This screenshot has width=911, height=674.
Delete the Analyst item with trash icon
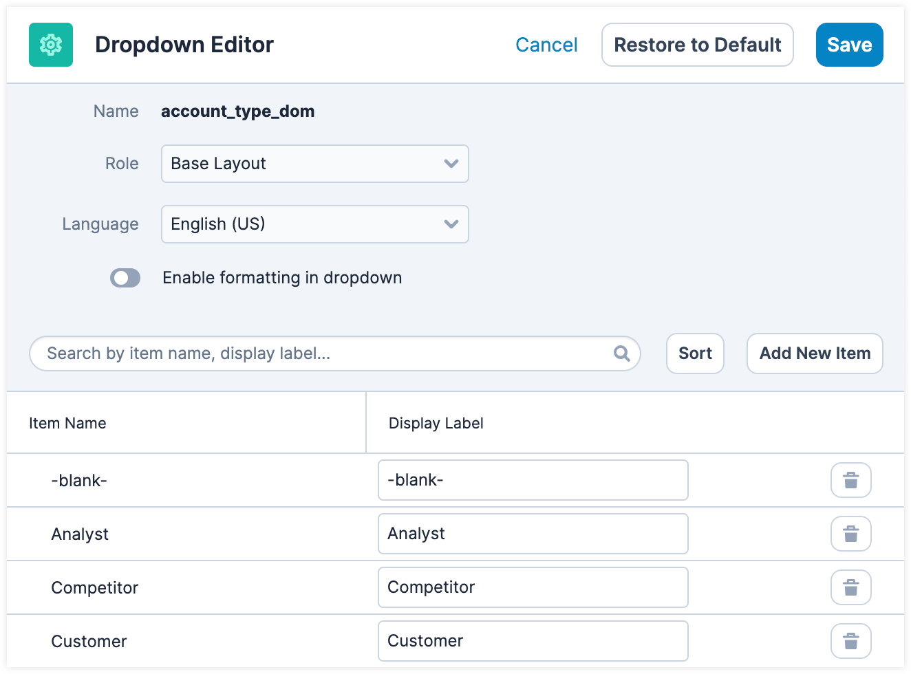(x=851, y=534)
